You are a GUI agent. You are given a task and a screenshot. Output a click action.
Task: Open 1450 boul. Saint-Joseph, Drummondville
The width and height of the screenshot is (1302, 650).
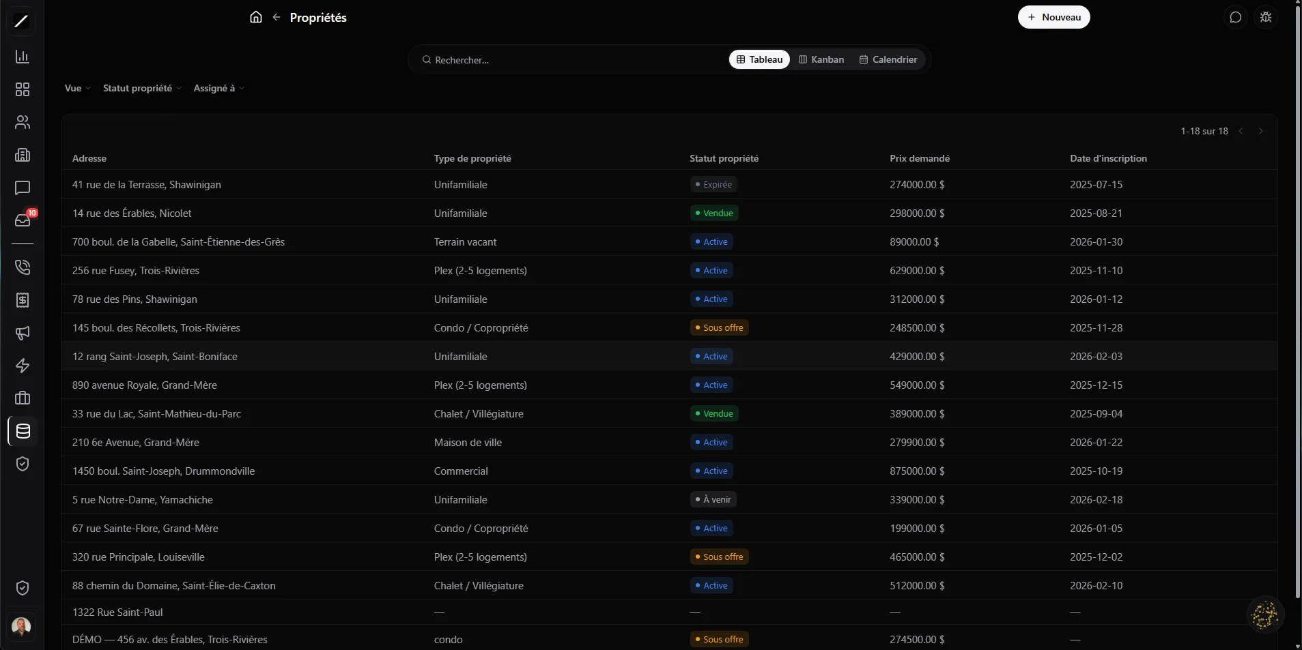click(x=669, y=471)
